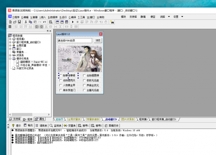Open the 输出 output tab
216x155 pixels.
point(28,126)
